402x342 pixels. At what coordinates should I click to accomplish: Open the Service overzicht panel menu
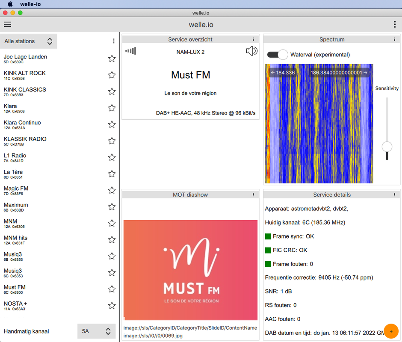point(253,39)
